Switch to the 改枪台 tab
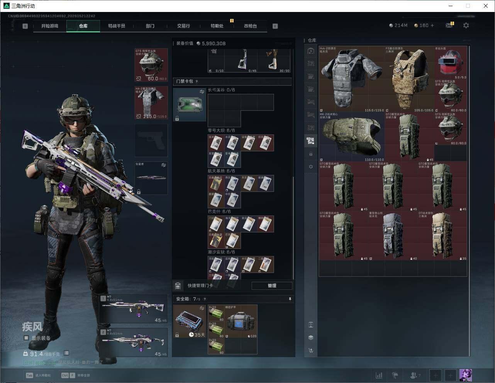Screen dimensions: 495x383 pos(250,26)
